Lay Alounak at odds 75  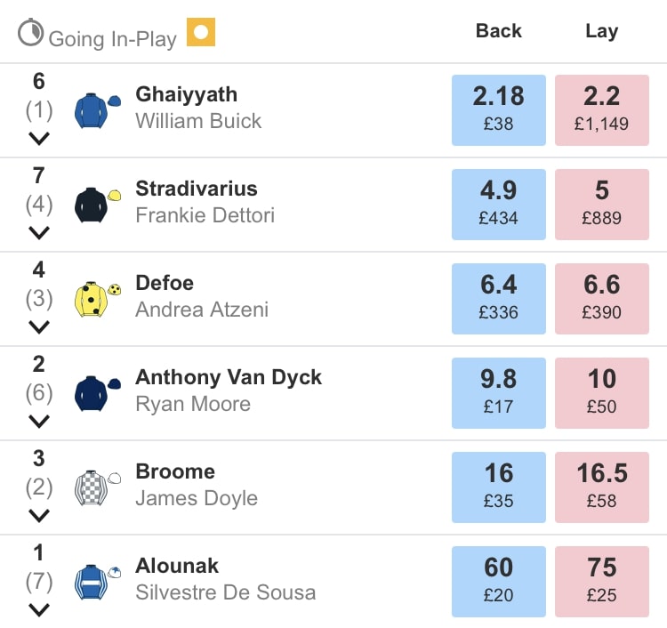pos(601,581)
